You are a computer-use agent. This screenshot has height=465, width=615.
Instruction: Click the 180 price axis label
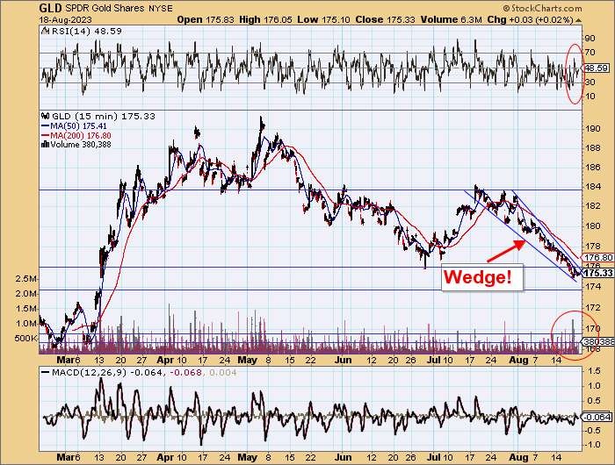(593, 225)
